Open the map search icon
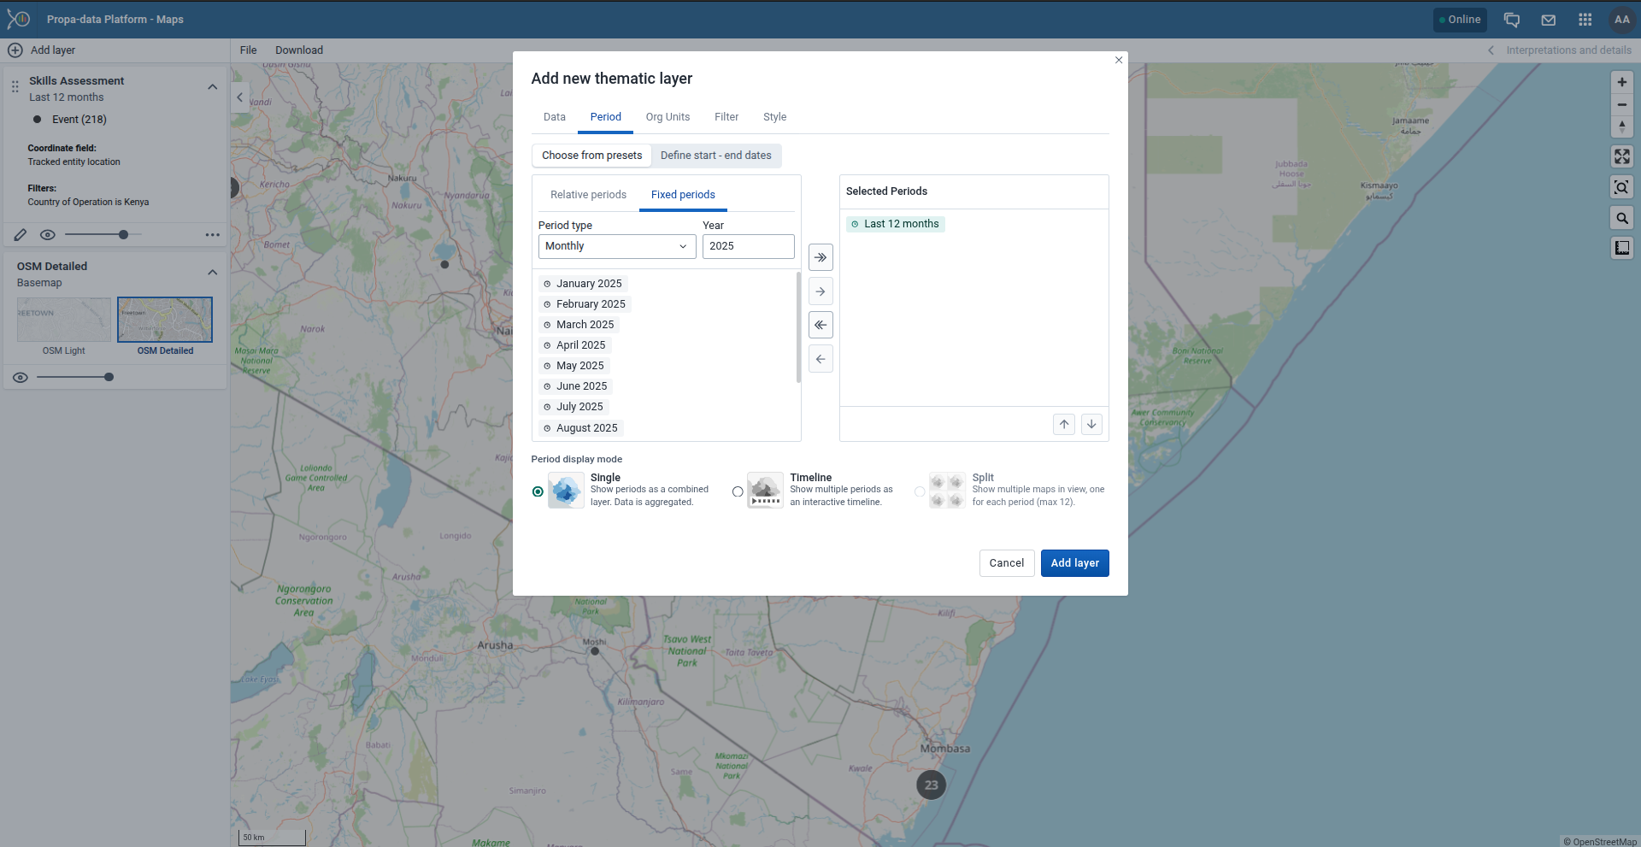Viewport: 1641px width, 847px height. [1621, 218]
